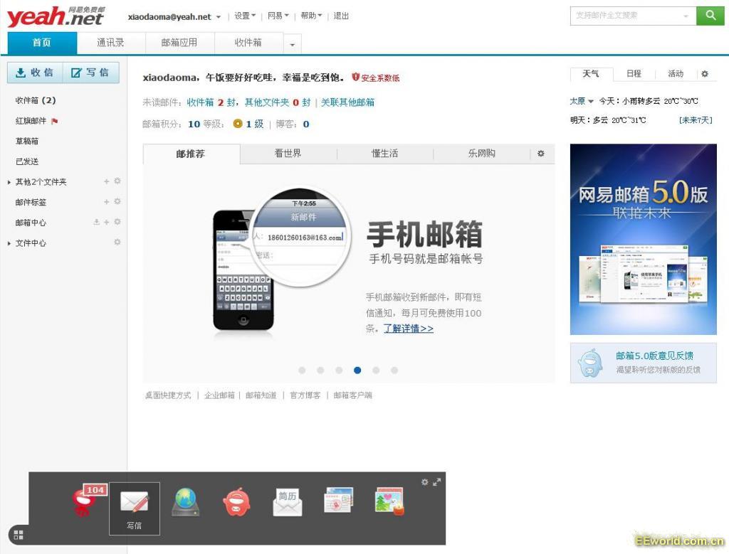Screen dimensions: 729x554
Task: Open the 简历 resume envelope icon
Action: (x=288, y=503)
